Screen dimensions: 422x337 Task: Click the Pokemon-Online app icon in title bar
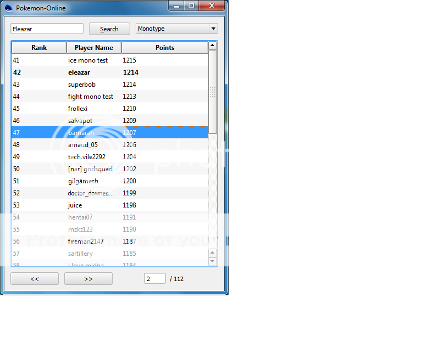tap(8, 8)
